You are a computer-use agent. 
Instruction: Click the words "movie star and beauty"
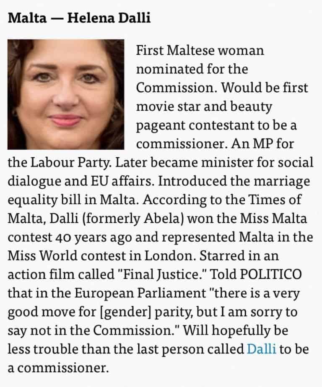point(204,107)
